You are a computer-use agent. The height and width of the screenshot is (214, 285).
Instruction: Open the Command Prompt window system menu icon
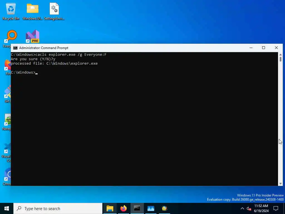click(x=15, y=48)
